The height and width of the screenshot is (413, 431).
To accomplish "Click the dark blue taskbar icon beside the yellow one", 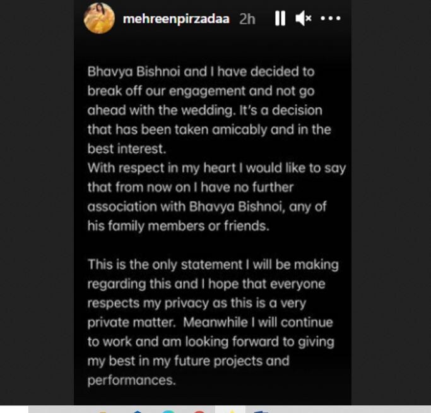I will pos(138,411).
